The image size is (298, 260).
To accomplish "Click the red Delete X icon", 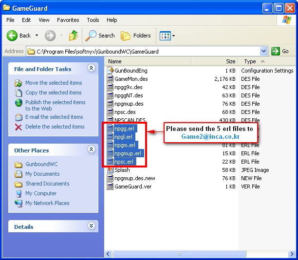I will click(x=19, y=127).
